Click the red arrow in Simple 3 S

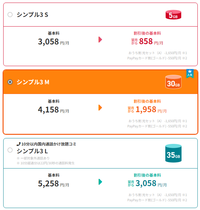[100, 40]
